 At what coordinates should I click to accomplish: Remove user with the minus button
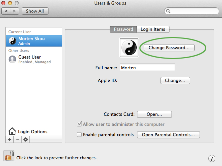(x=18, y=140)
